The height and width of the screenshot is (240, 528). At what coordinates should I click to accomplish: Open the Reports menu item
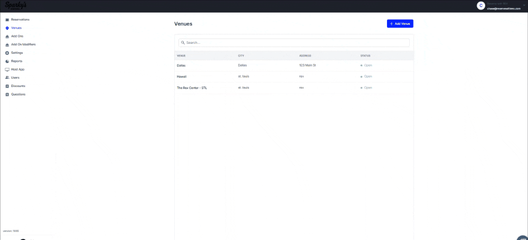click(x=16, y=61)
